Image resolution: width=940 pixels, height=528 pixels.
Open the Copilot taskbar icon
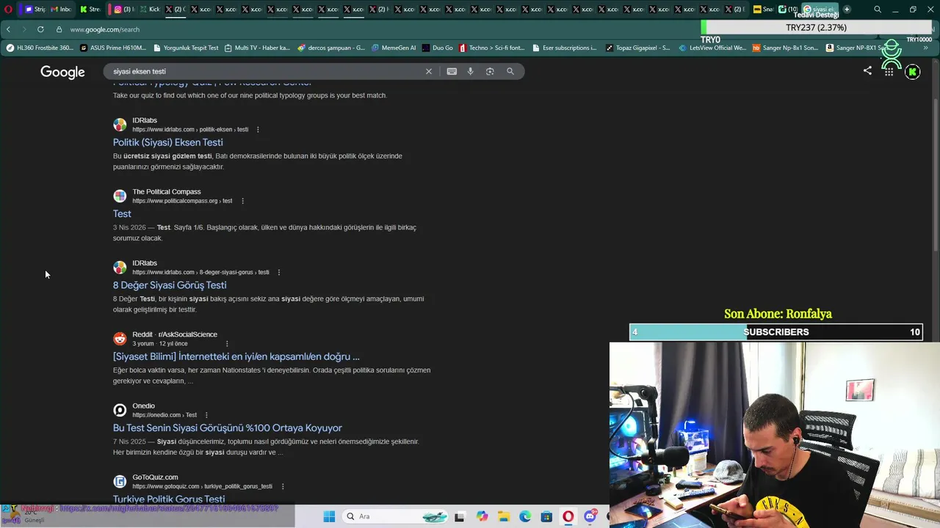click(482, 516)
